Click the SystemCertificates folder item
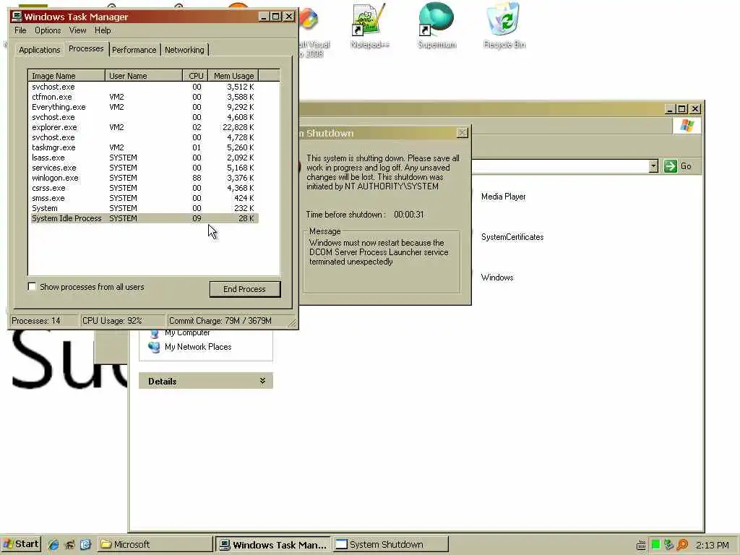This screenshot has width=740, height=555. (x=512, y=237)
